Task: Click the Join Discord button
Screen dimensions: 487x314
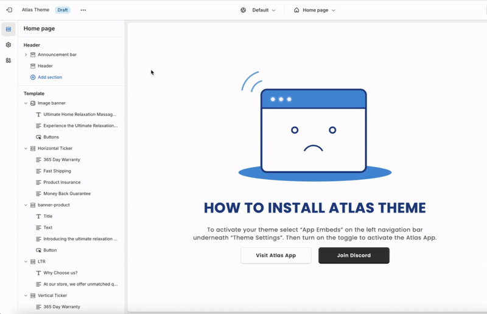Action: (x=354, y=256)
